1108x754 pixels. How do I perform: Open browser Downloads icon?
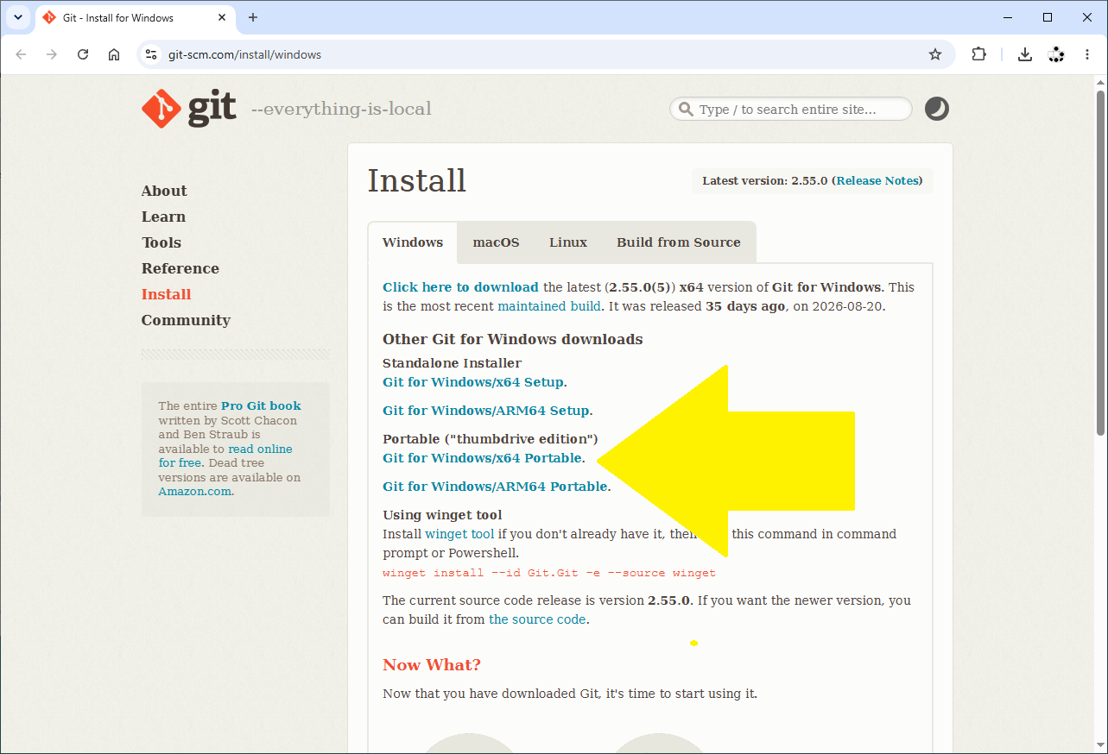tap(1025, 54)
